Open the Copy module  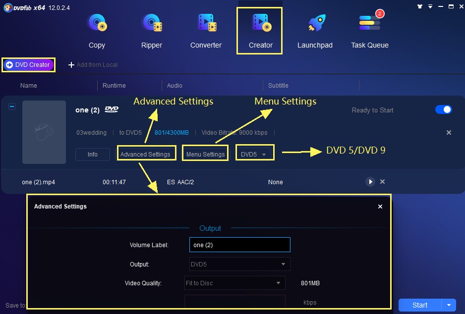tap(97, 31)
